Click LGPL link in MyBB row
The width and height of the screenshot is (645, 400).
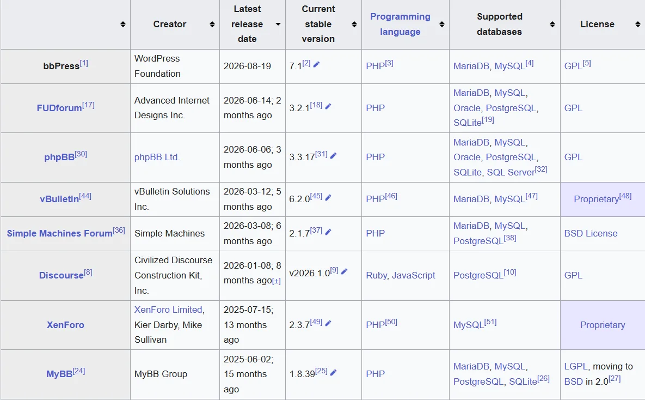pos(576,366)
